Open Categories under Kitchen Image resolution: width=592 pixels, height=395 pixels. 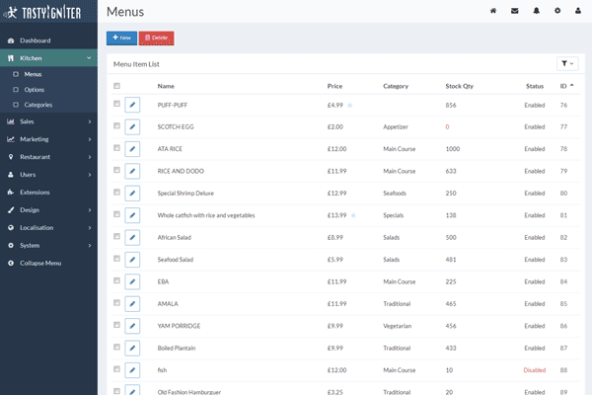[x=38, y=105]
